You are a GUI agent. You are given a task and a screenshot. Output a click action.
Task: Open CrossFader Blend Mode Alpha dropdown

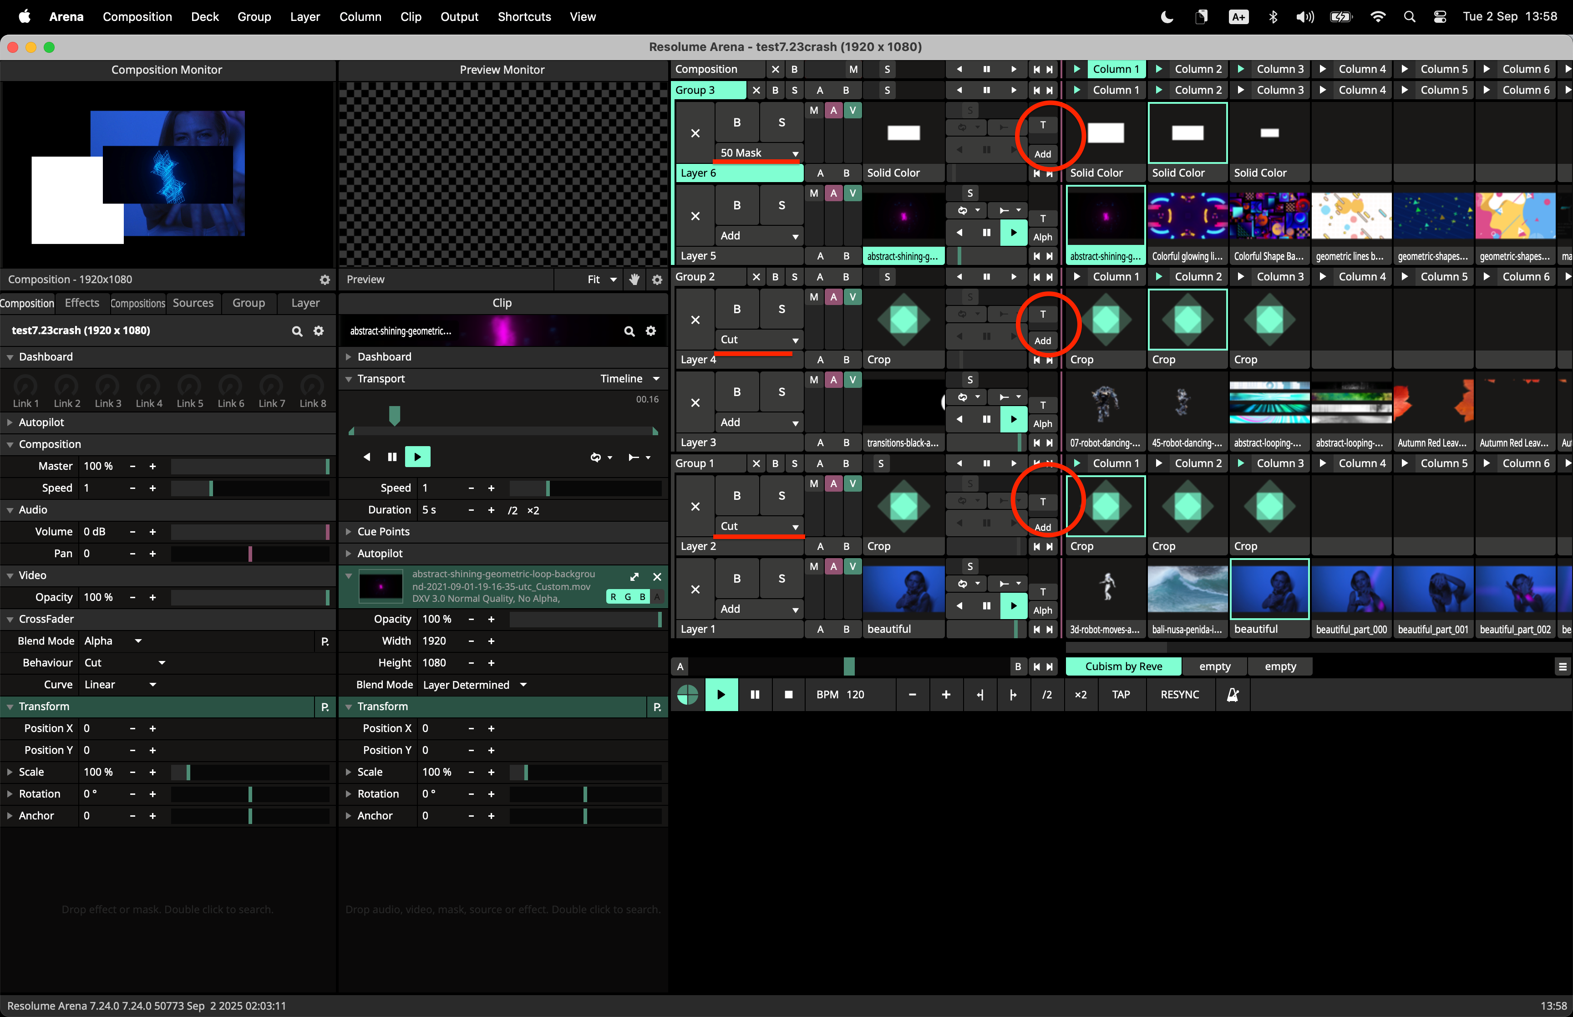tap(112, 641)
